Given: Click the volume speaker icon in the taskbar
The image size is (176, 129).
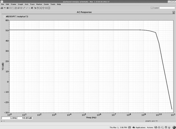Looking at the screenshot, I should pyautogui.click(x=130, y=127).
